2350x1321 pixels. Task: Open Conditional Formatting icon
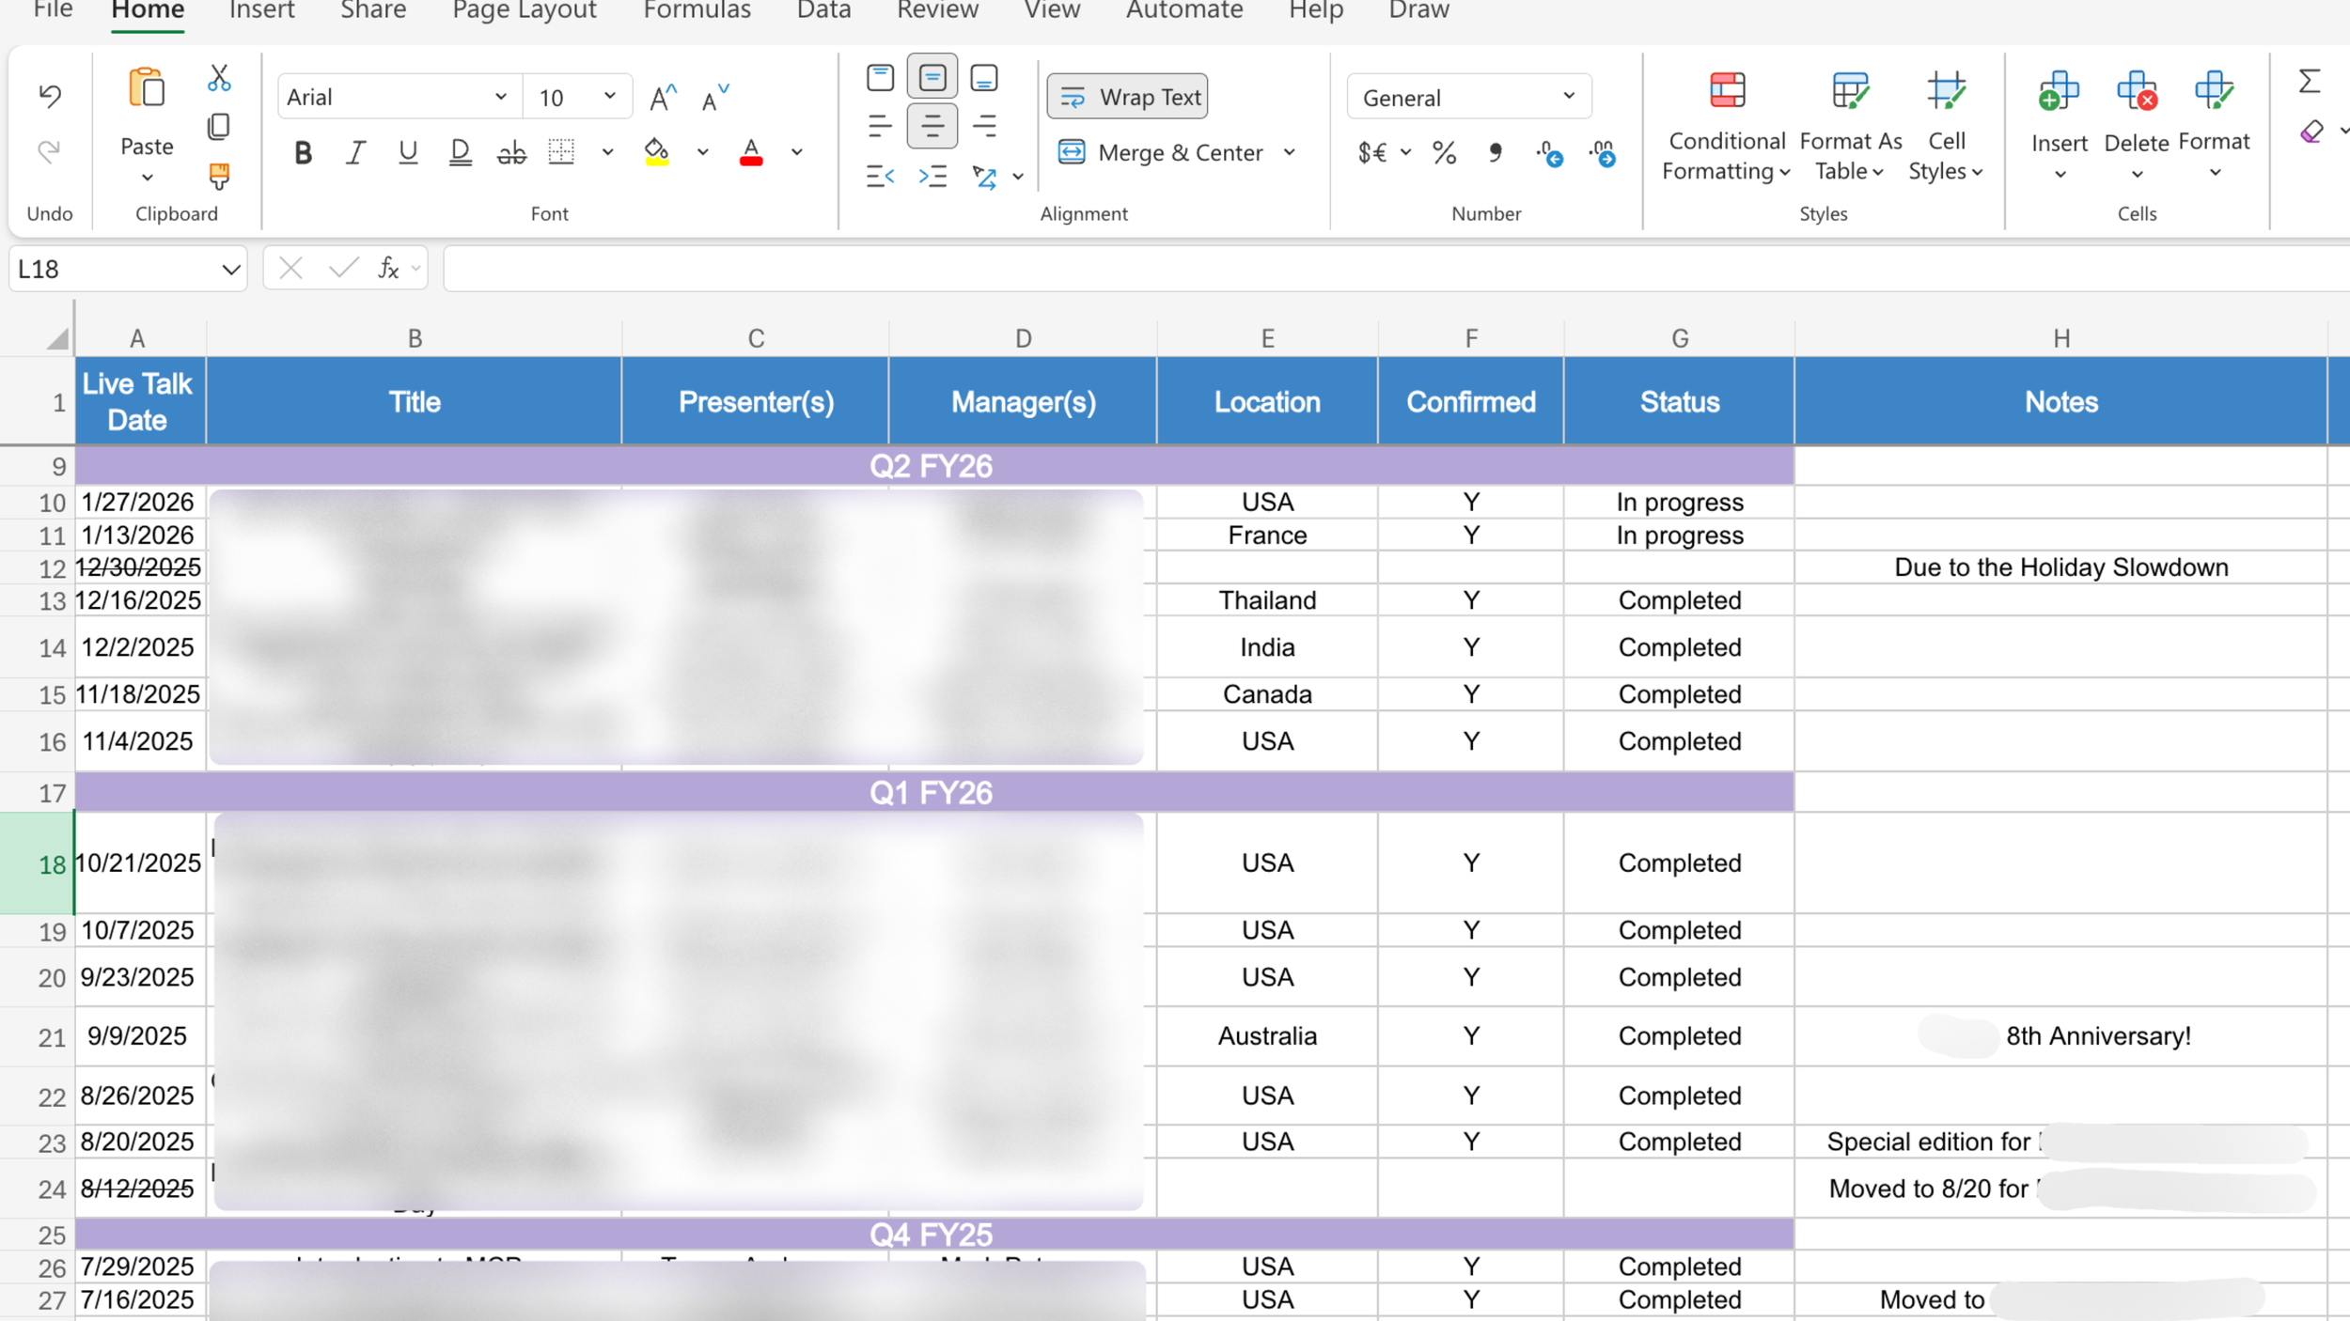click(1727, 91)
